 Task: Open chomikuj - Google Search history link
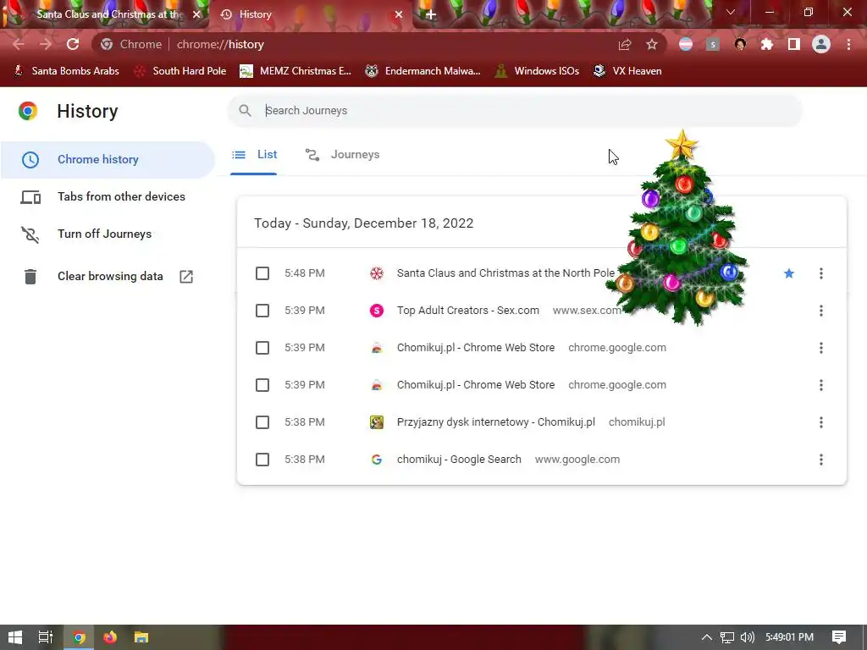click(459, 460)
